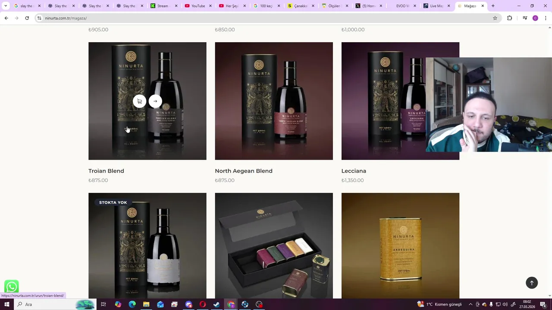Open out-of-stock bottle product image

[x=147, y=245]
